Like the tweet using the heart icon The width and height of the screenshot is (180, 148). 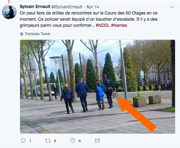point(73,141)
